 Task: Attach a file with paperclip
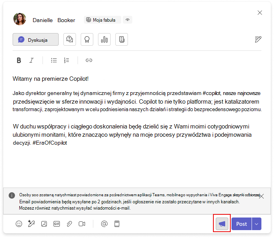(x=69, y=224)
